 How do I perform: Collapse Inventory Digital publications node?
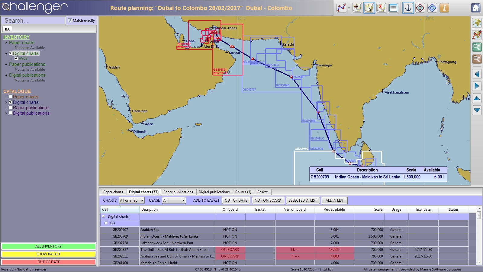point(6,75)
